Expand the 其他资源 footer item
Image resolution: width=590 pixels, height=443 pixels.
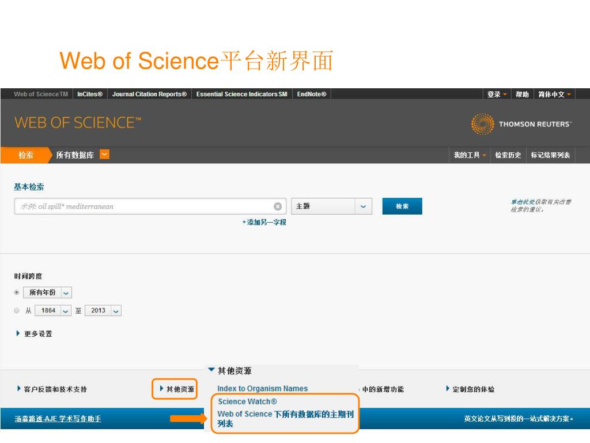click(177, 389)
